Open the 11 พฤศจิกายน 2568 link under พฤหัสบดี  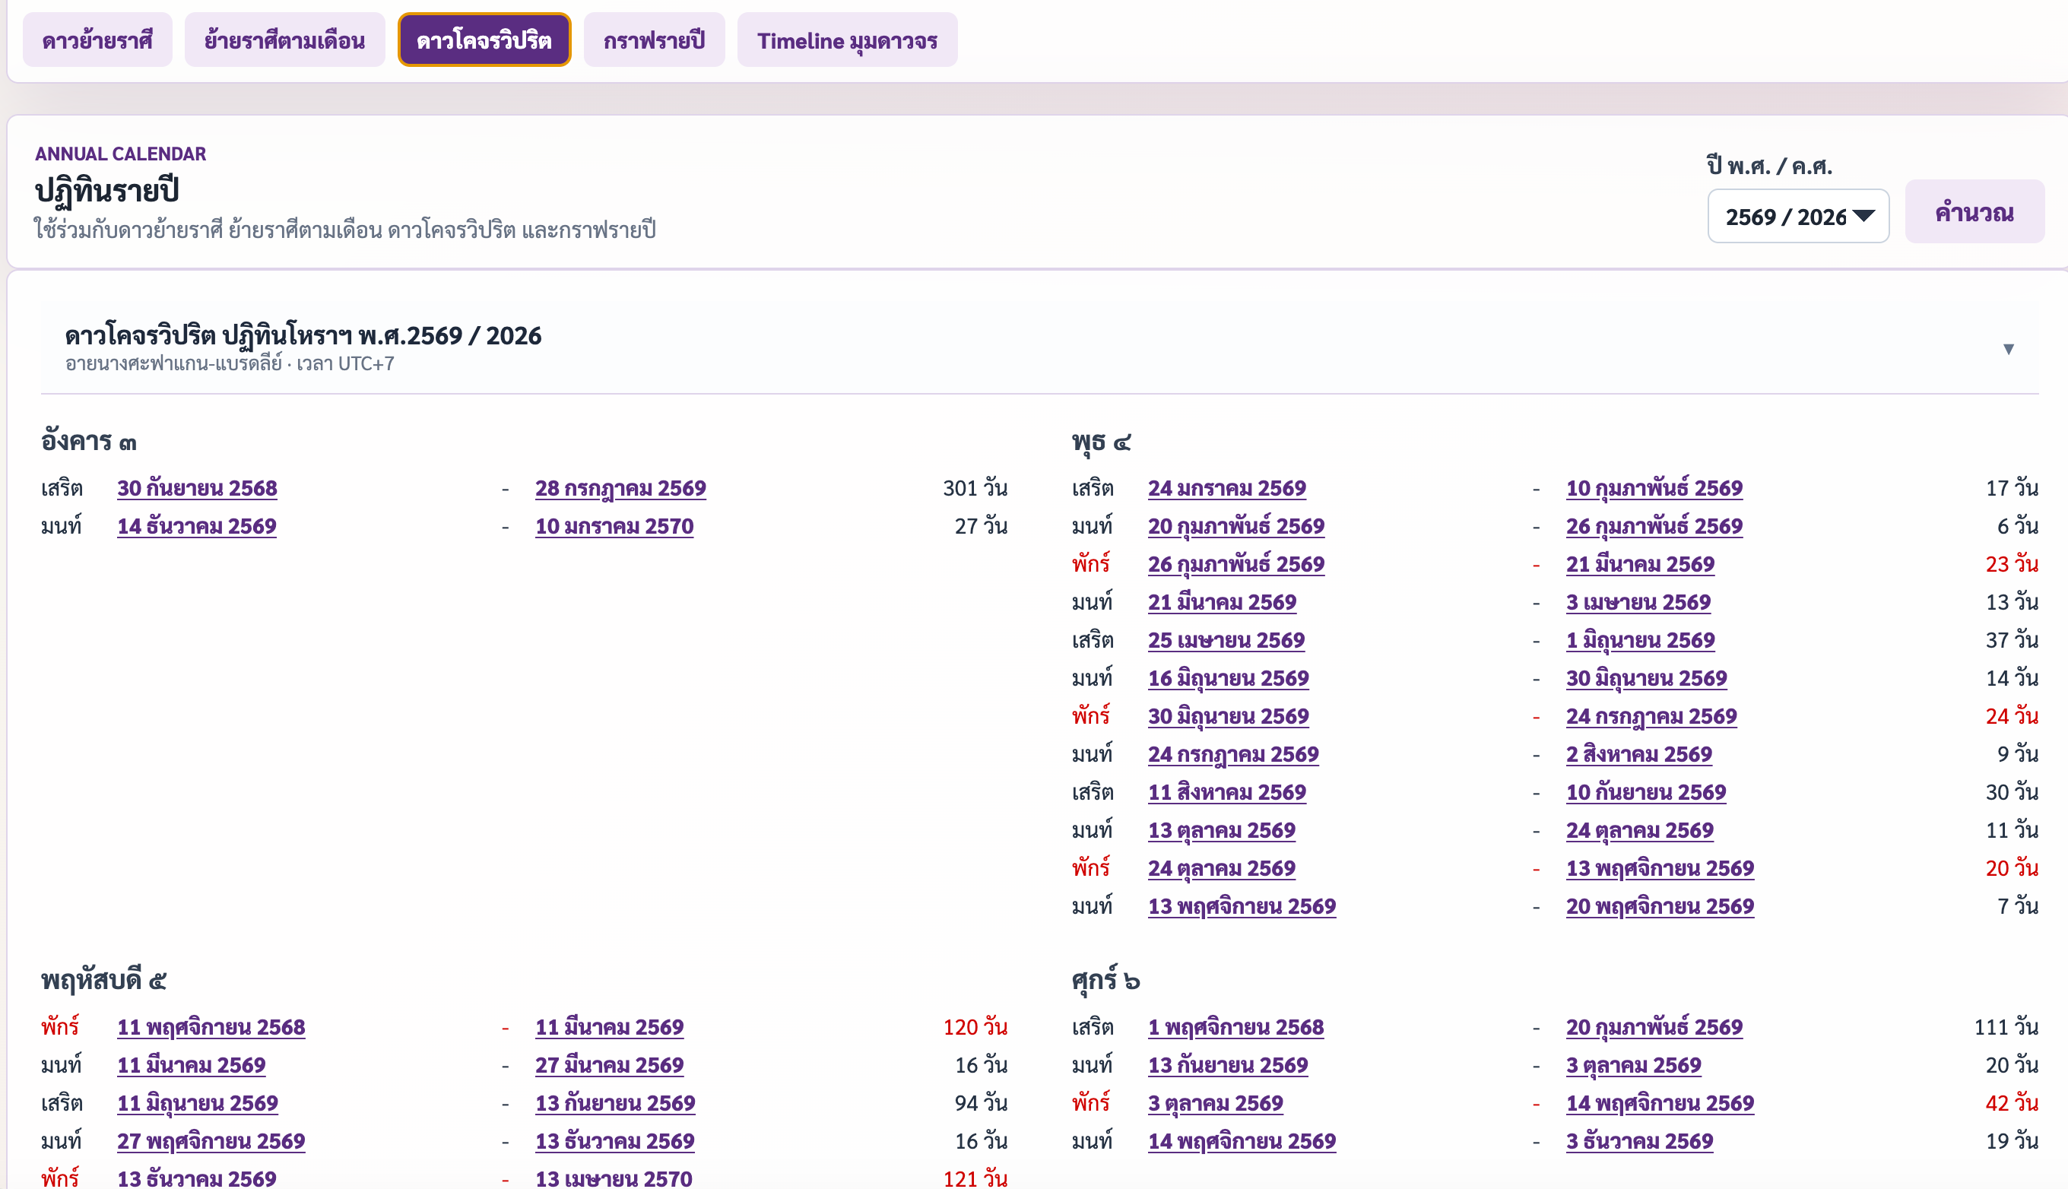pos(211,1027)
